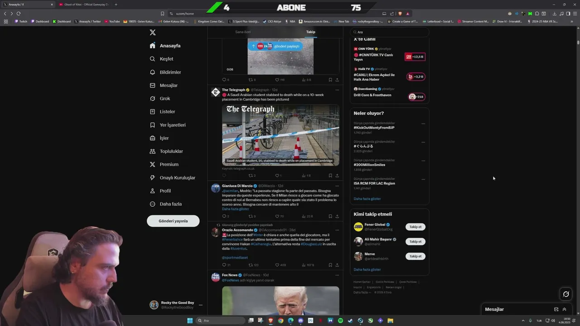Click the X logo in the sidebar
Viewport: 580px width, 326px height.
tap(153, 33)
